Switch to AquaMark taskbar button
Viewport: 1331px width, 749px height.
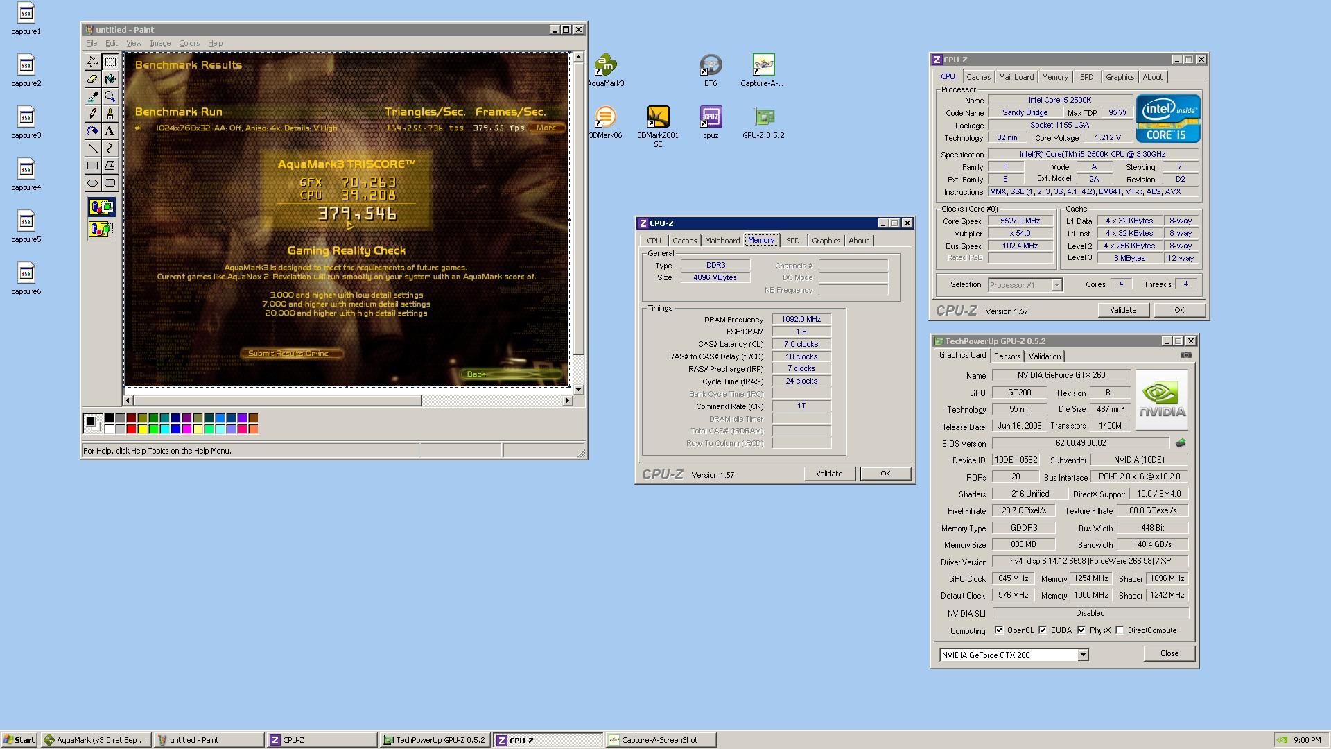point(96,740)
